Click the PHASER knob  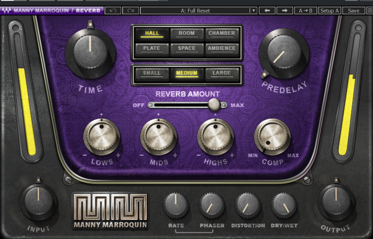[212, 206]
